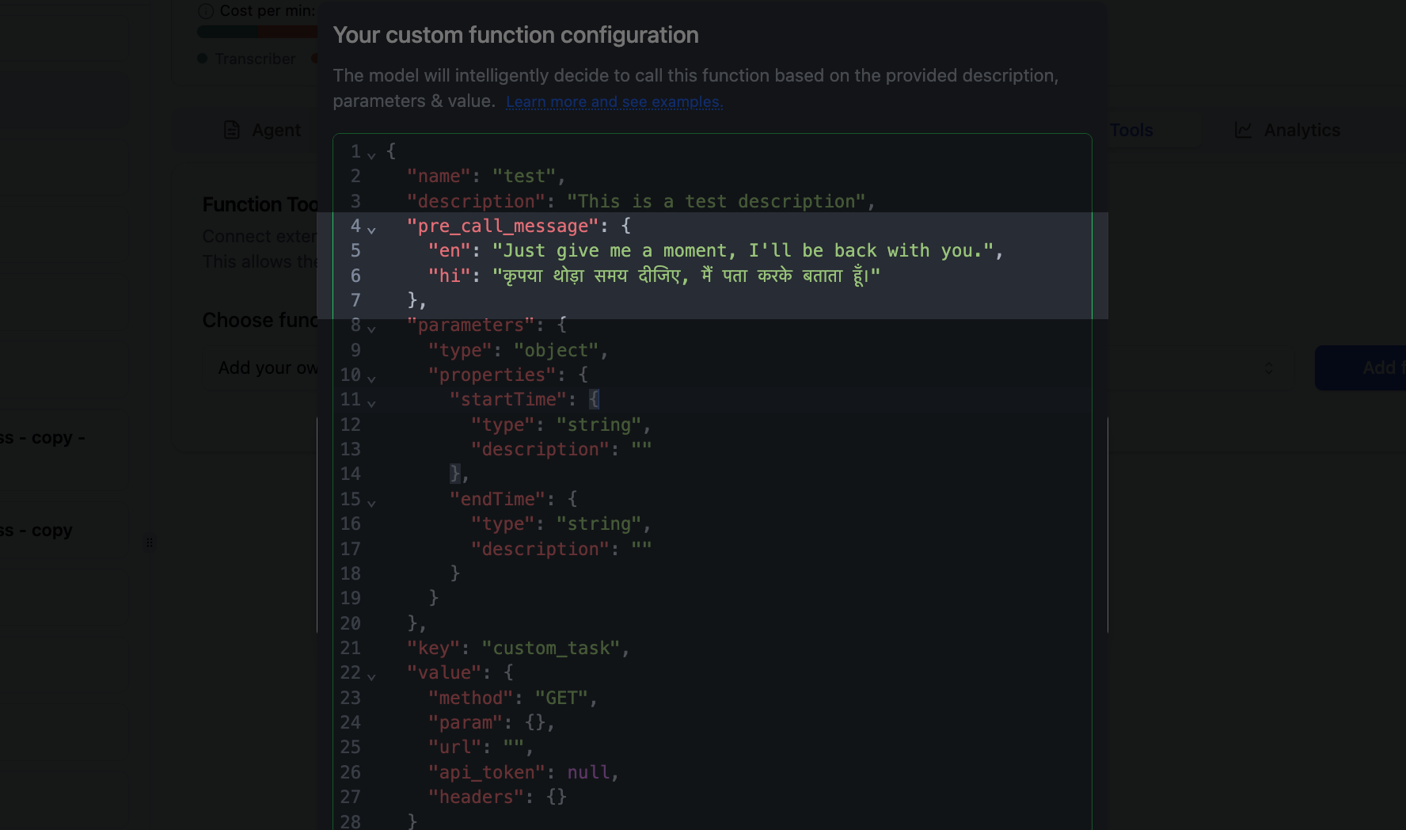Collapse the endTime object on line 15

coord(371,502)
